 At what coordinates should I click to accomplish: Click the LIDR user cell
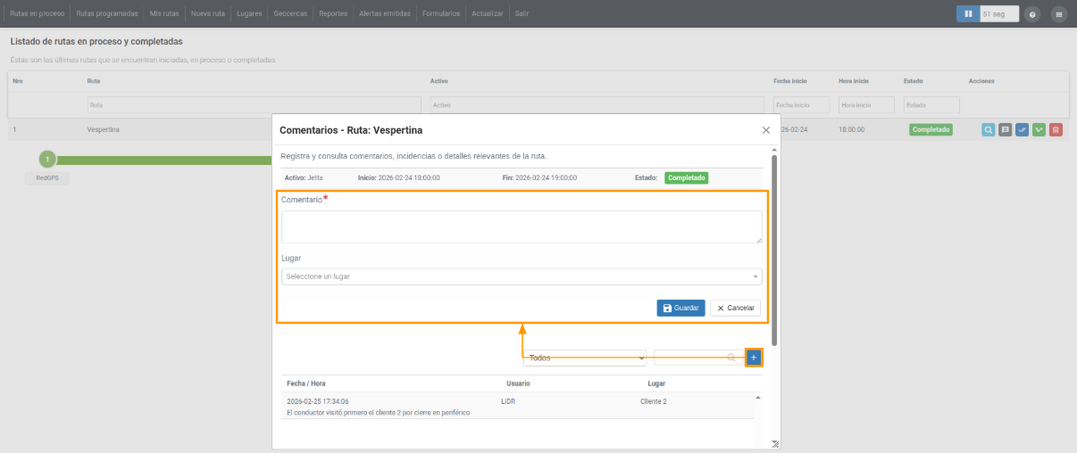click(508, 401)
